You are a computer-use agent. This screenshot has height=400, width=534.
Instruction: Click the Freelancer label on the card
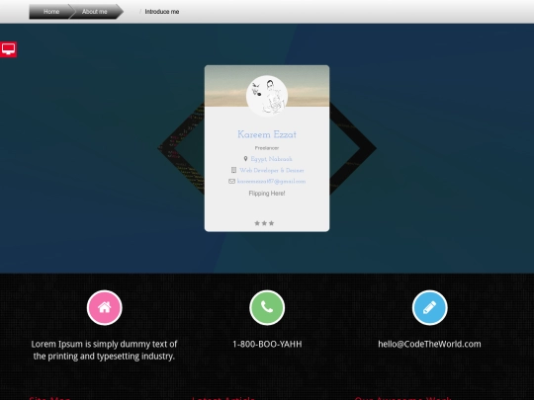[267, 148]
